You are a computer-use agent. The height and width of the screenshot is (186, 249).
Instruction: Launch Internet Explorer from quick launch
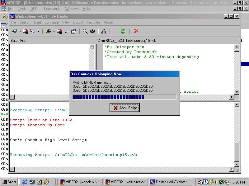(x=25, y=182)
